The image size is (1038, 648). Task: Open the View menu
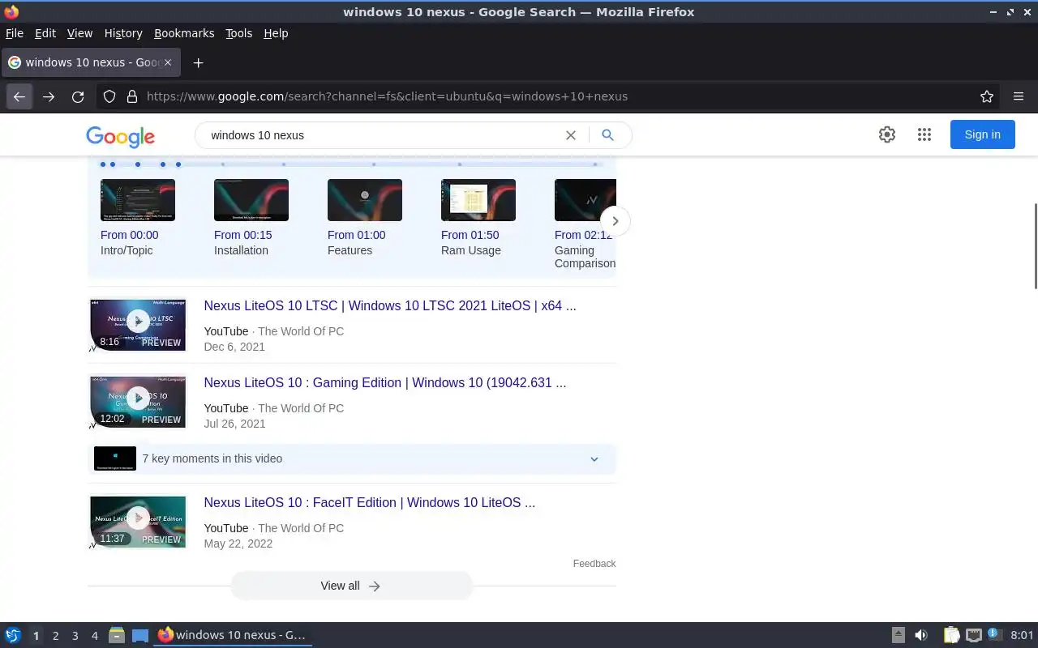tap(79, 33)
